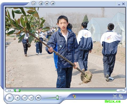This screenshot has width=127, height=104.
Task: Click the seek bar thumb
Action: click(x=18, y=90)
